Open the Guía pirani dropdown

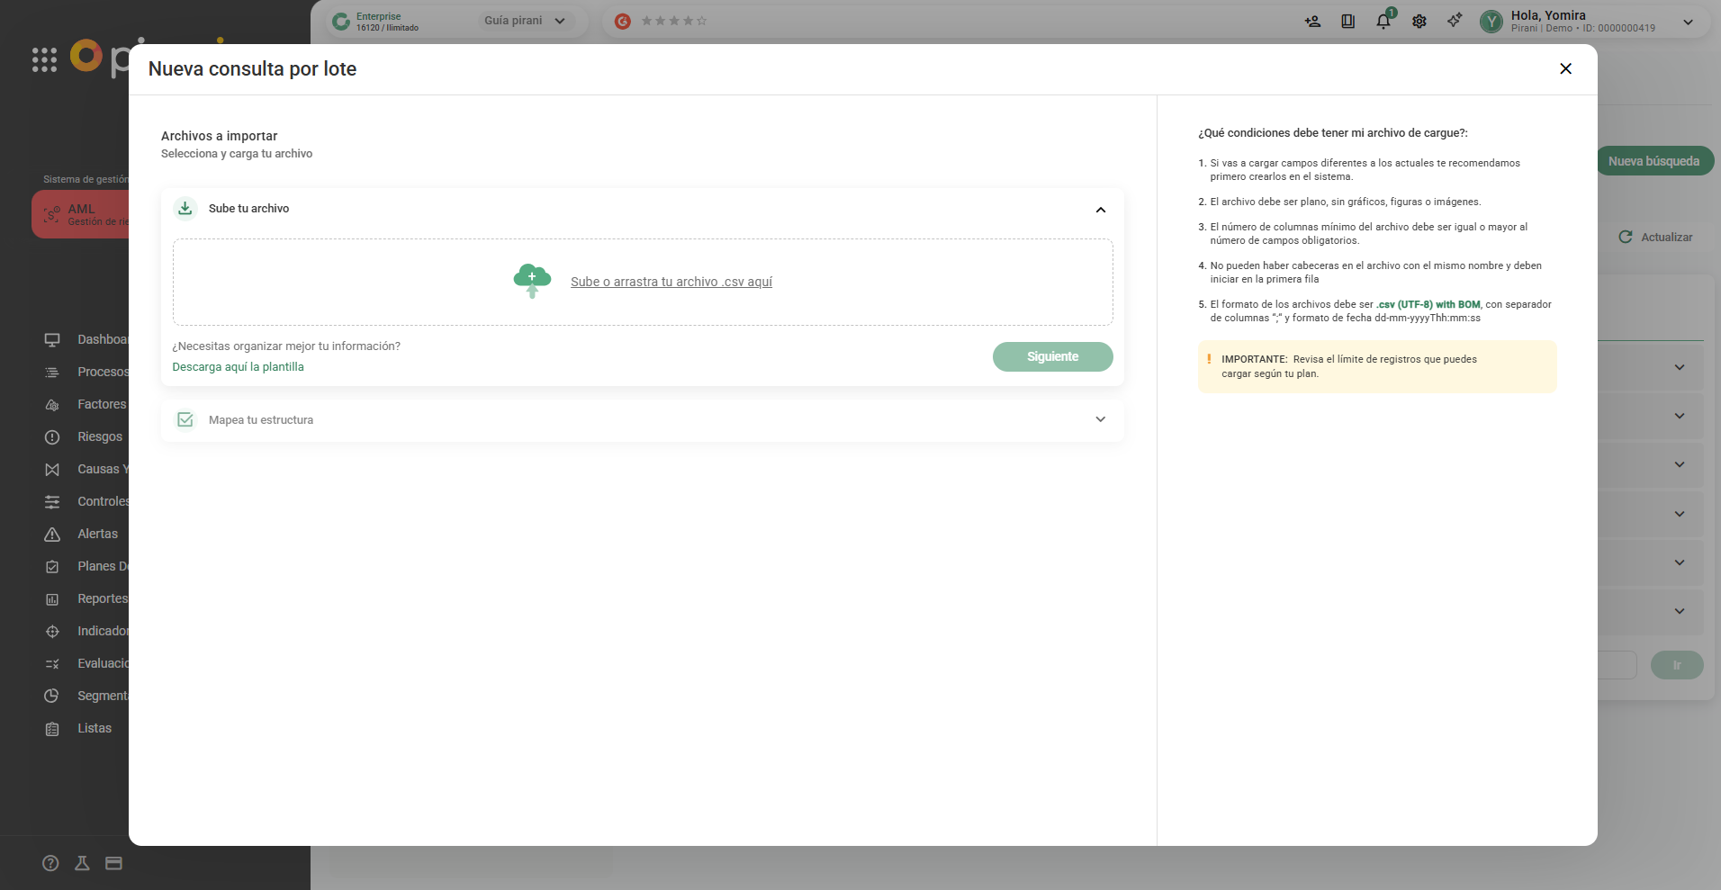[x=525, y=21]
